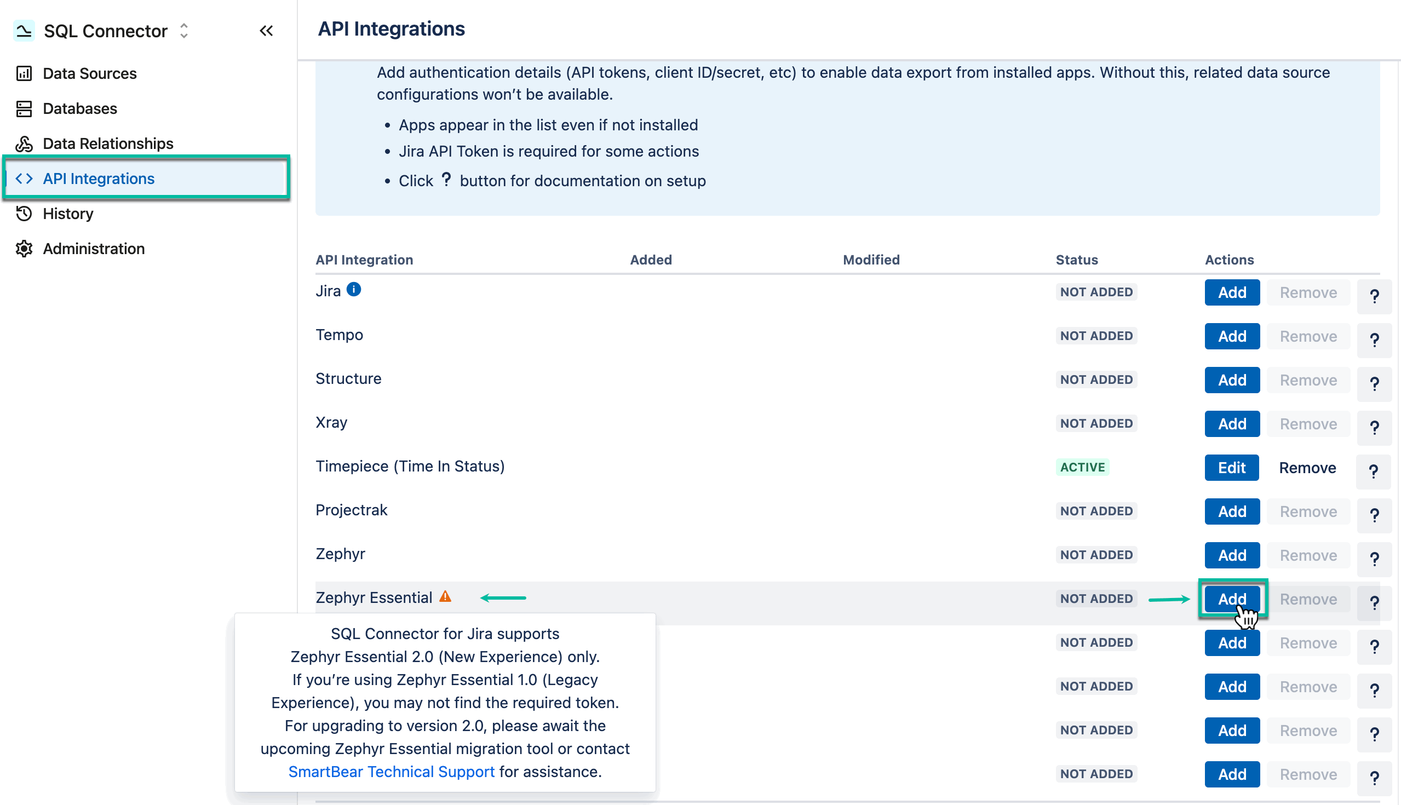Click the Zephyr Essential warning icon
The image size is (1401, 805).
(446, 596)
